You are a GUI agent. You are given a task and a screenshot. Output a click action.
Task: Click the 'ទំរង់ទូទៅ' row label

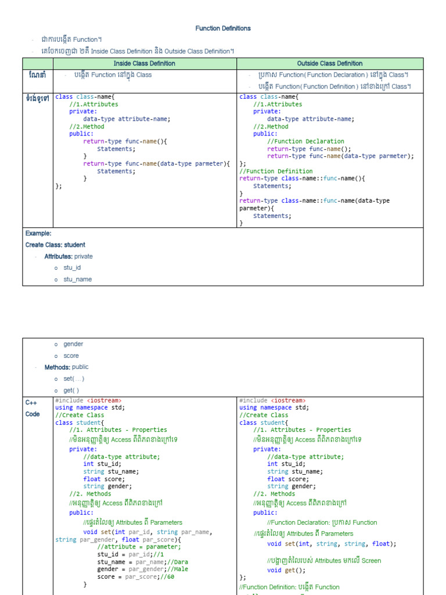pyautogui.click(x=38, y=99)
